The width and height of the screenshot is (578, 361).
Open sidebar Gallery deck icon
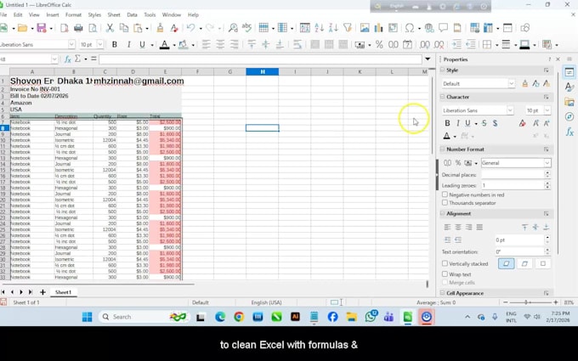coord(569,102)
